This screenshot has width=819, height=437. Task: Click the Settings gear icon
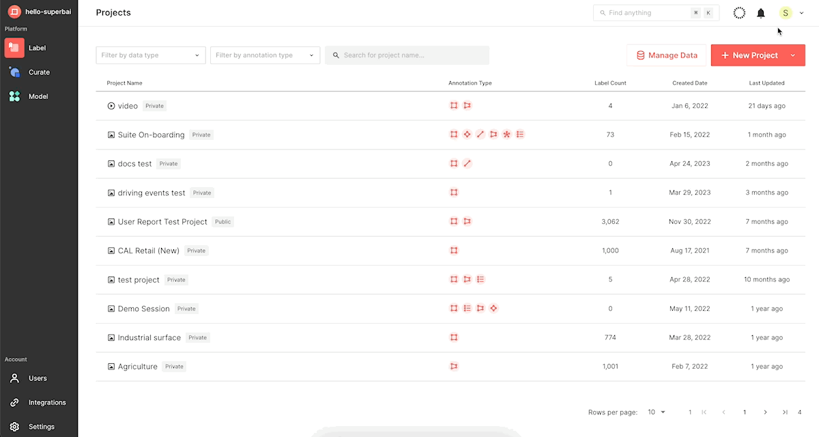click(14, 427)
